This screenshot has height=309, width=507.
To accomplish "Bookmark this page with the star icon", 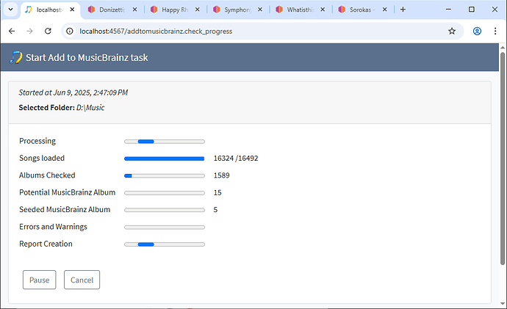I will [x=452, y=32].
